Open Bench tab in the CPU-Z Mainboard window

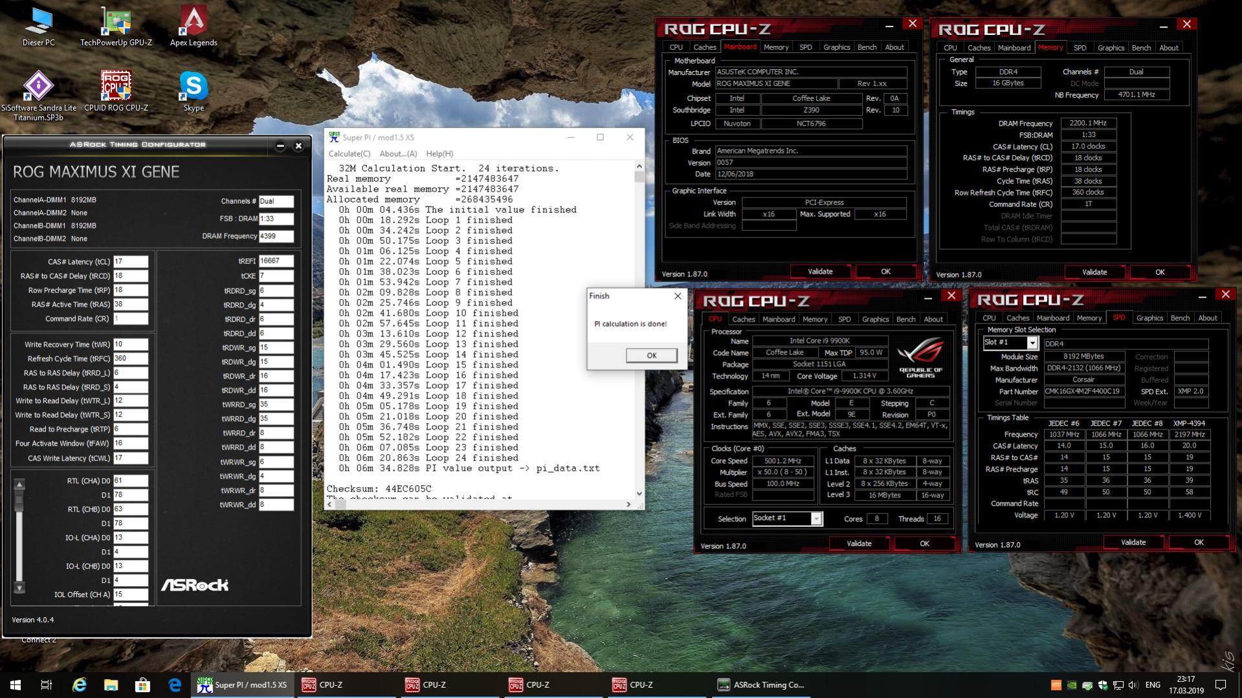pyautogui.click(x=867, y=47)
